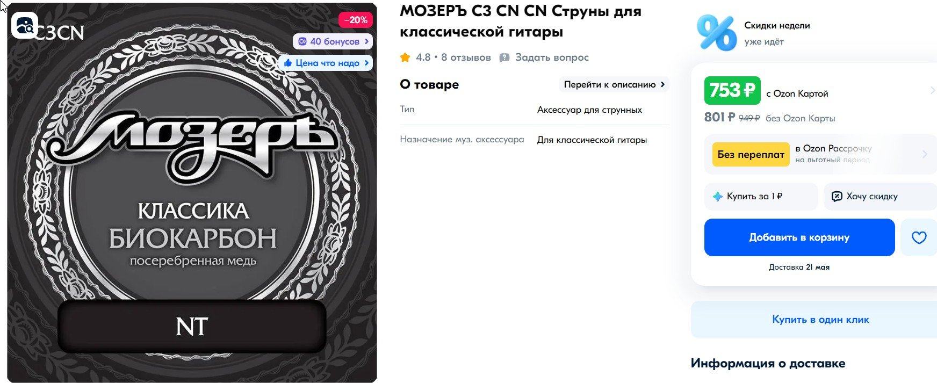Click the orange rating star icon
Screen dimensions: 937x383
[x=405, y=57]
